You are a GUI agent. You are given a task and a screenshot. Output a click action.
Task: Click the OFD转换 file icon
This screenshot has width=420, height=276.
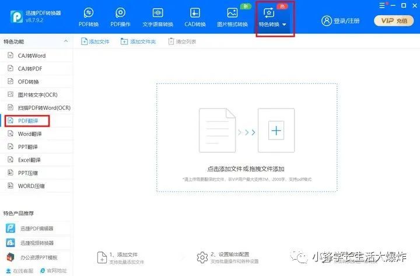click(x=10, y=81)
